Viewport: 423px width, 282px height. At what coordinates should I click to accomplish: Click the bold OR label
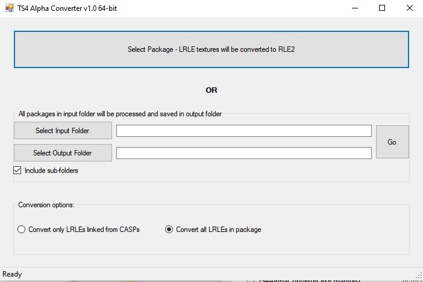coord(211,90)
